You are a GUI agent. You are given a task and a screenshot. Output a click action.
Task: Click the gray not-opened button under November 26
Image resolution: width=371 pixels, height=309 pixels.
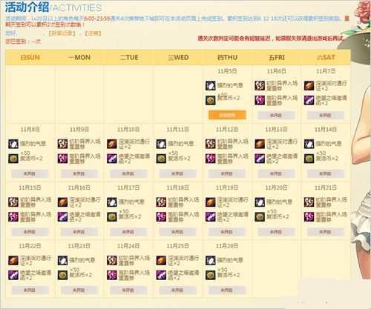coord(227,290)
